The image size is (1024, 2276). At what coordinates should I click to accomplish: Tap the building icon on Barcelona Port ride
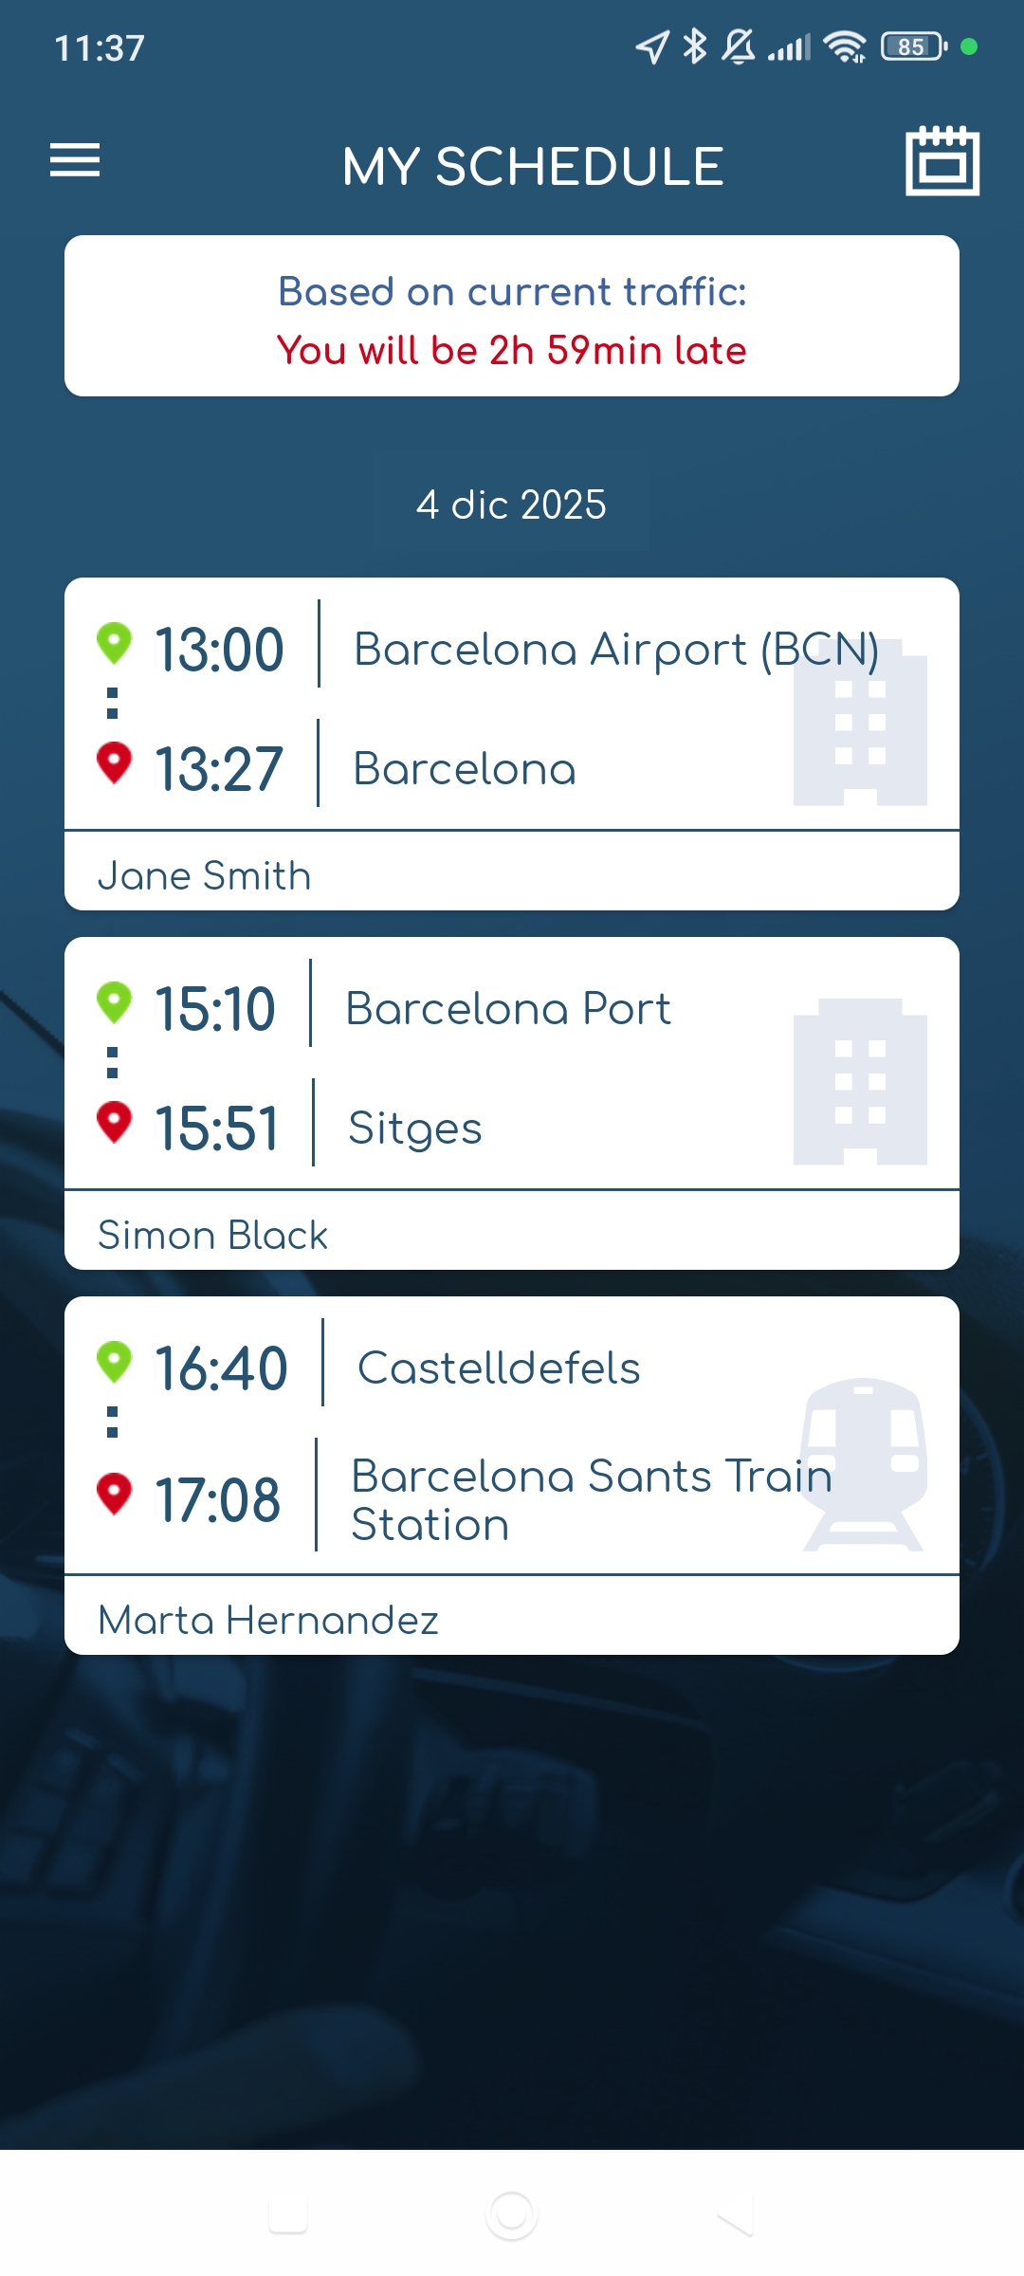pyautogui.click(x=860, y=1081)
